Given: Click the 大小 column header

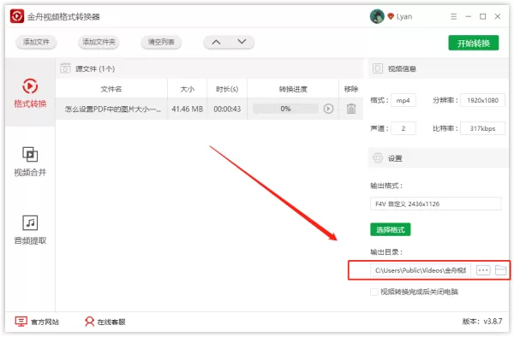Looking at the screenshot, I should pyautogui.click(x=187, y=89).
